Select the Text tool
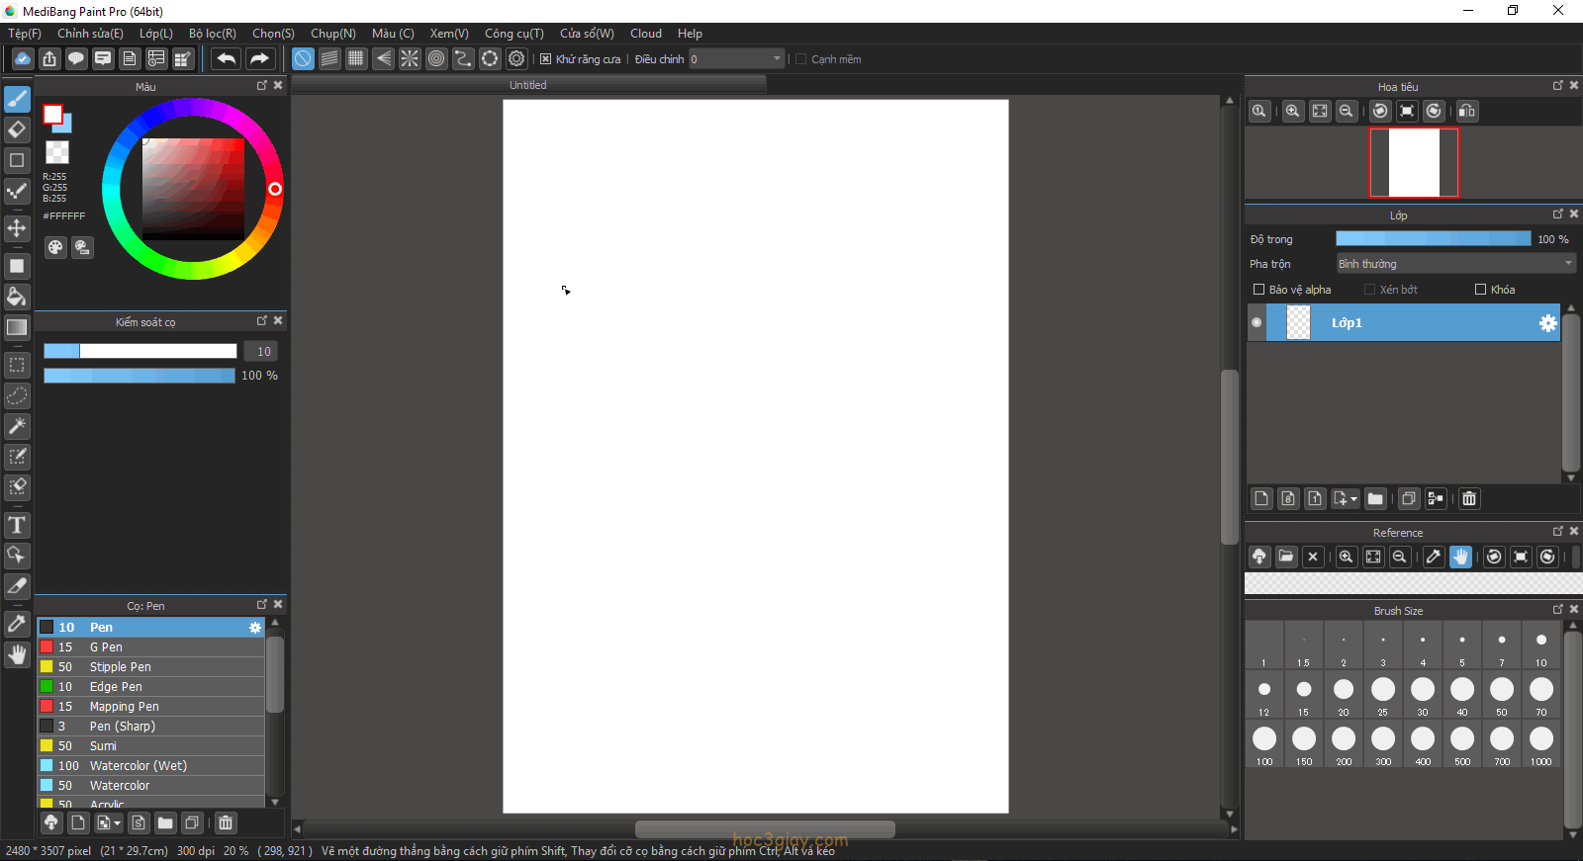 [17, 525]
